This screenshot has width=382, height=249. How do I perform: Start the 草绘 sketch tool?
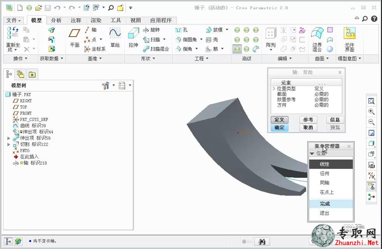click(x=115, y=38)
